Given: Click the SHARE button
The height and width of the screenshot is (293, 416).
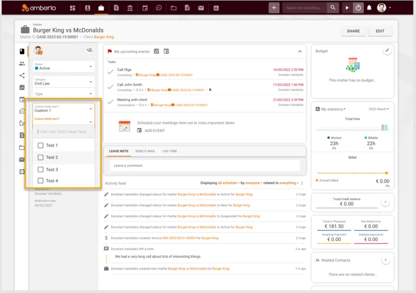Looking at the screenshot, I should pos(353,31).
